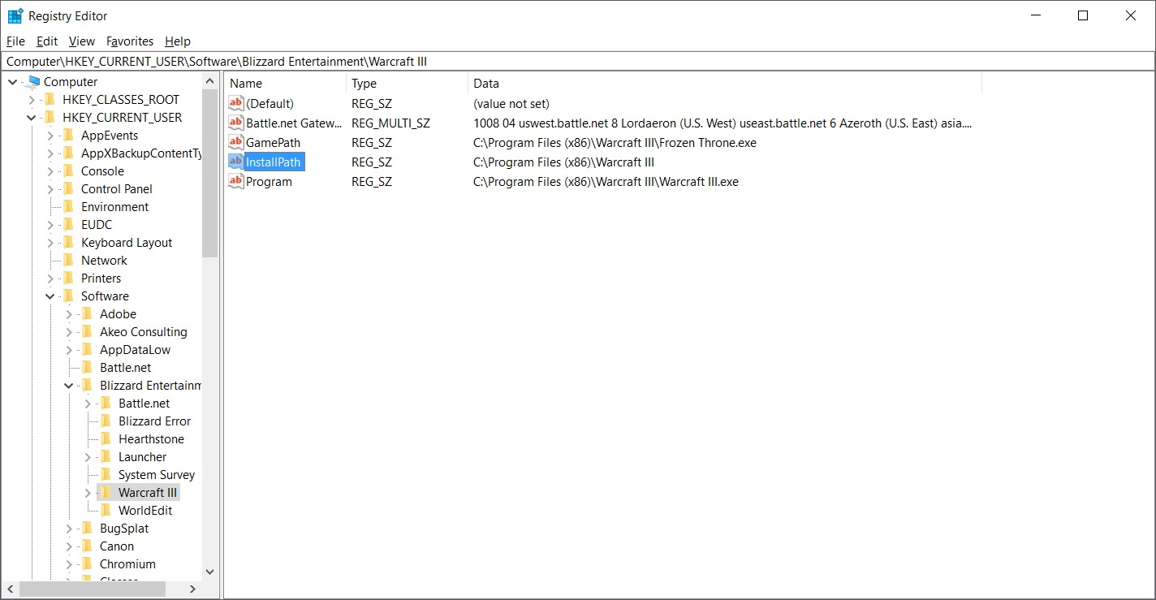Open the View menu
Viewport: 1156px width, 600px height.
click(82, 41)
